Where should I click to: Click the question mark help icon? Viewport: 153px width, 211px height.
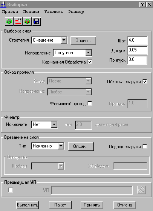click(x=142, y=5)
